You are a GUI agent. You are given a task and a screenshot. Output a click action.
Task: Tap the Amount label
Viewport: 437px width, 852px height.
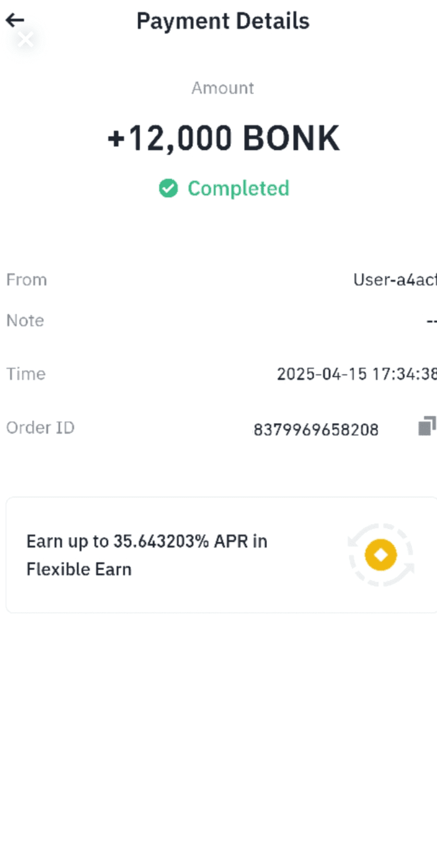[x=223, y=88]
